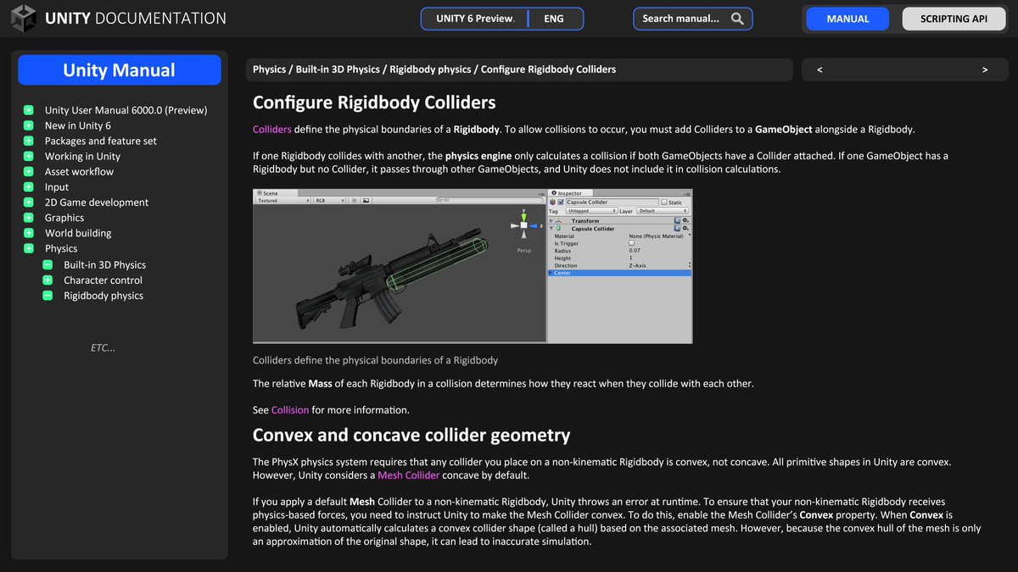1018x572 pixels.
Task: Open the pink Collision link
Action: pos(290,410)
